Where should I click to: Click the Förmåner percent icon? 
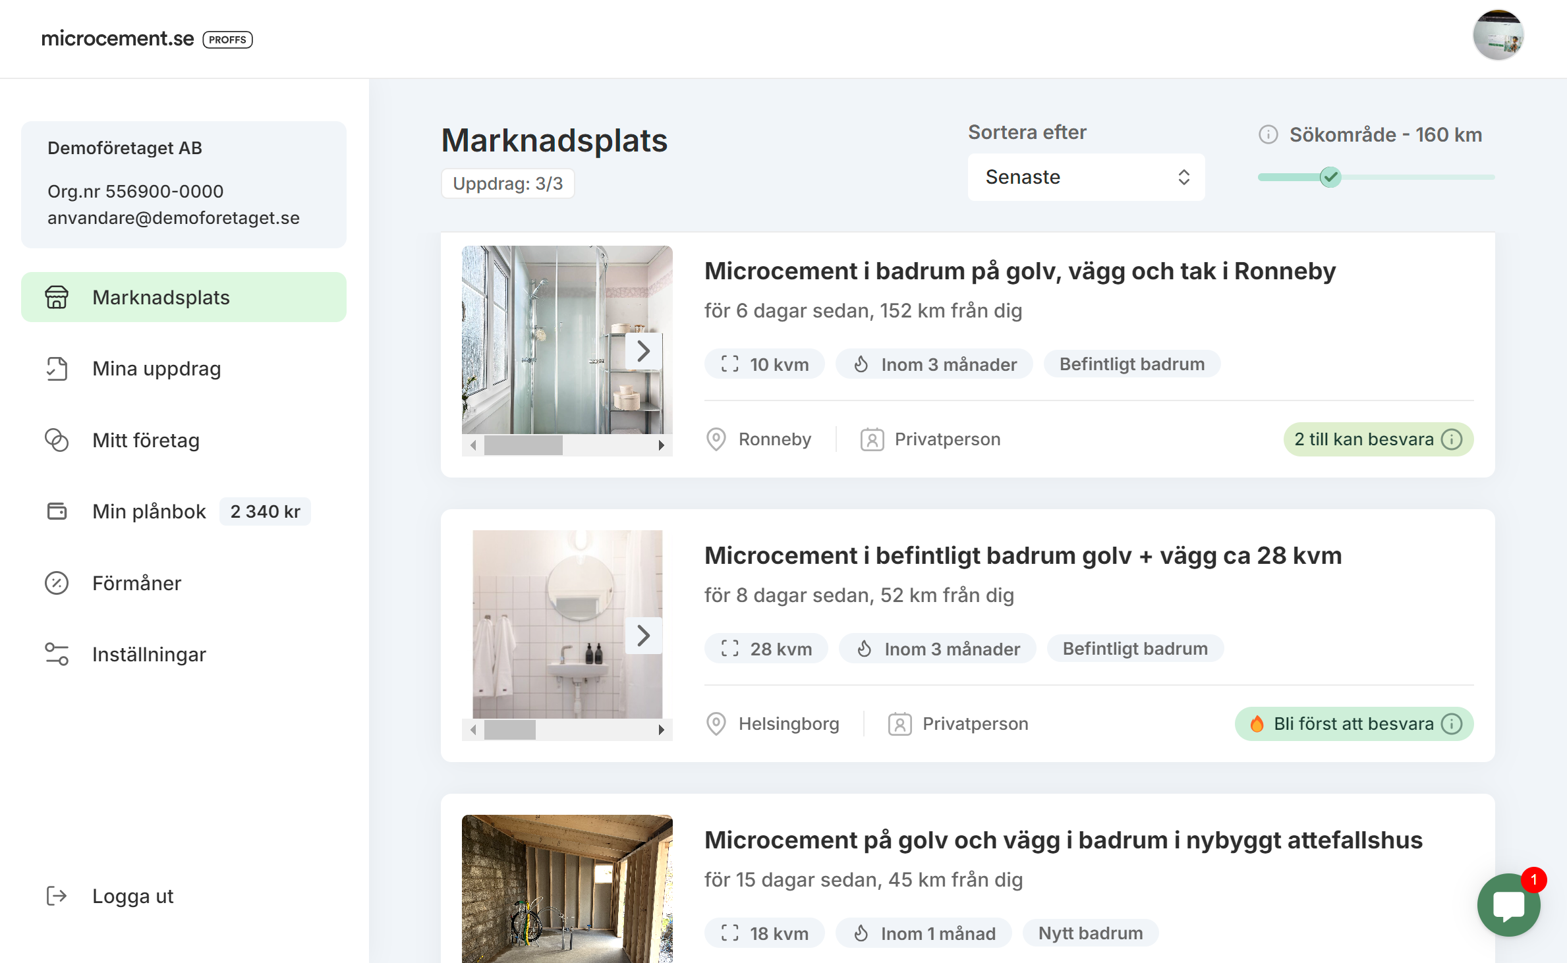pyautogui.click(x=57, y=584)
